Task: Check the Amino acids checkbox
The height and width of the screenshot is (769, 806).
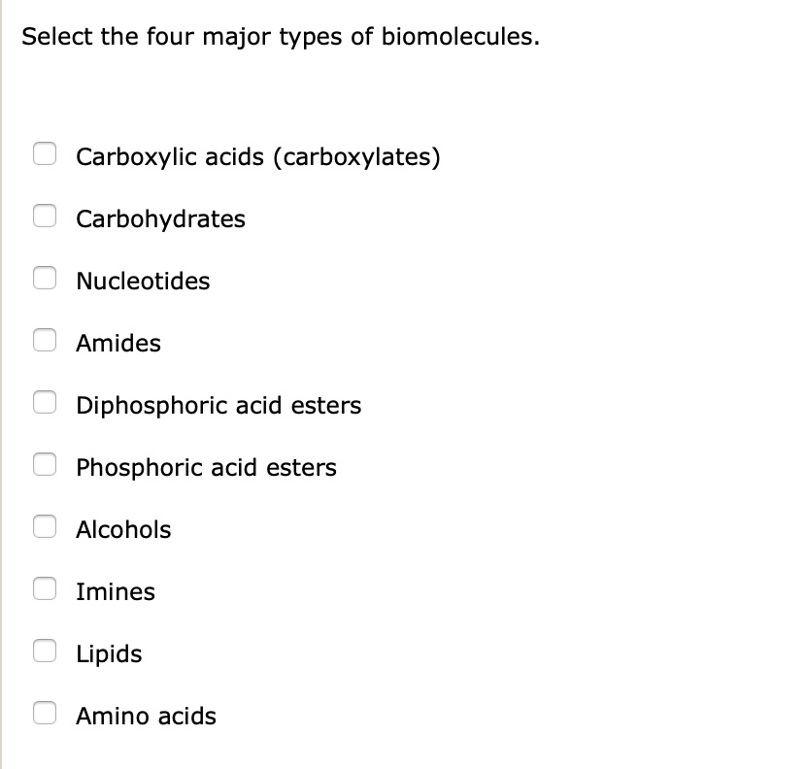Action: [x=45, y=713]
